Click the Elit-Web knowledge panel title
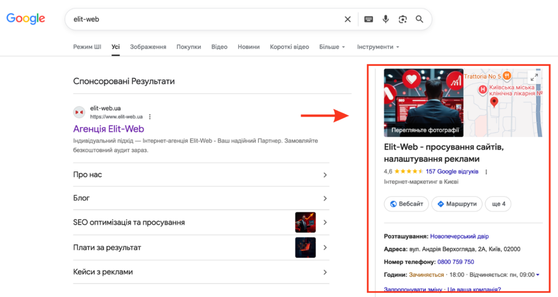Image resolution: width=558 pixels, height=297 pixels. coord(444,153)
